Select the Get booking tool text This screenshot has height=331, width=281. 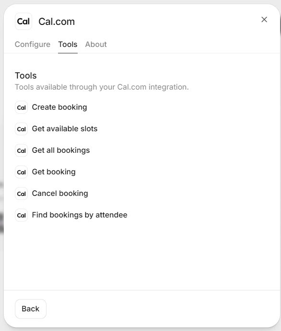[x=54, y=172]
